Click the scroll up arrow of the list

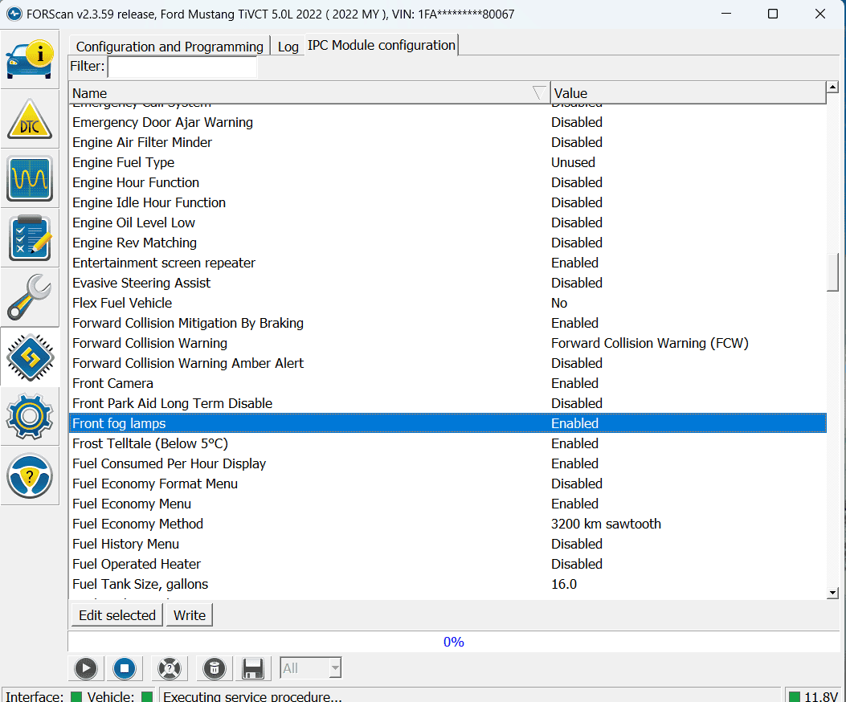click(832, 86)
